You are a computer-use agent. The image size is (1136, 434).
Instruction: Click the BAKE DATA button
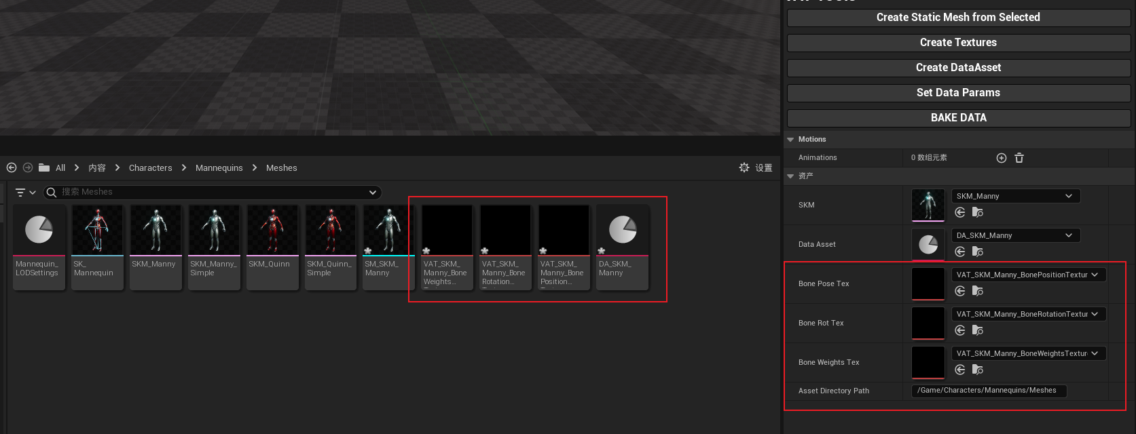[x=958, y=118]
